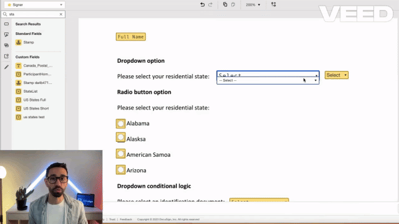The image size is (399, 224).
Task: Click the 'Dropdown option' heading text
Action: pyautogui.click(x=141, y=61)
